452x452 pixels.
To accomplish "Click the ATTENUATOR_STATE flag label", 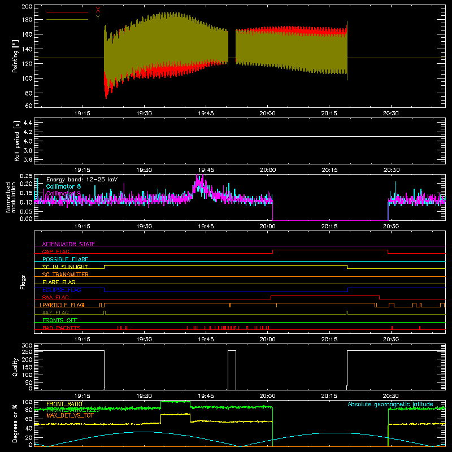I will click(68, 244).
